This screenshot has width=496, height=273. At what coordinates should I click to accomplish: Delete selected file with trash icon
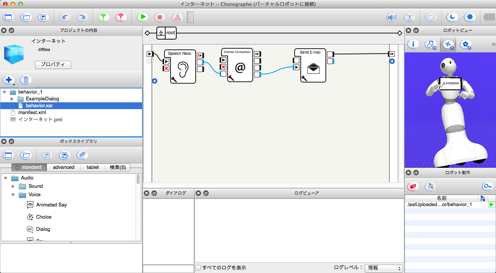pyautogui.click(x=26, y=80)
